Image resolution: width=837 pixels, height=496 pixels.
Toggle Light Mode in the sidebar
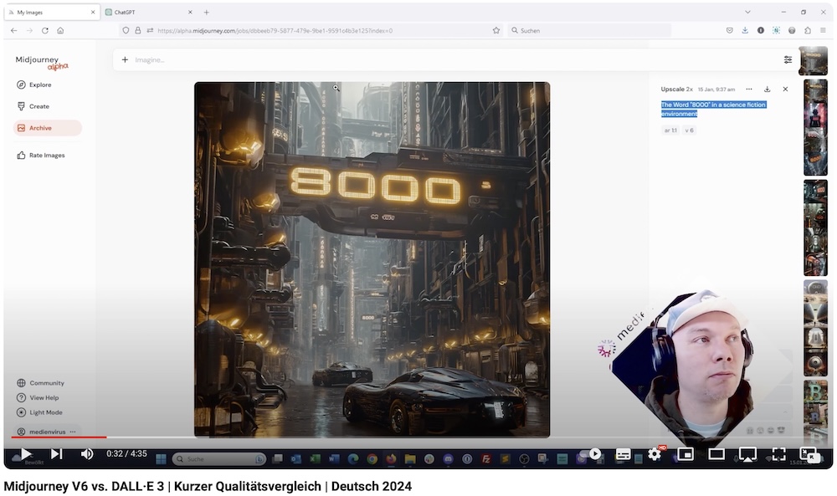point(39,412)
